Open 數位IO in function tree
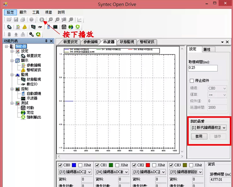233x187 pixels. 32,84
